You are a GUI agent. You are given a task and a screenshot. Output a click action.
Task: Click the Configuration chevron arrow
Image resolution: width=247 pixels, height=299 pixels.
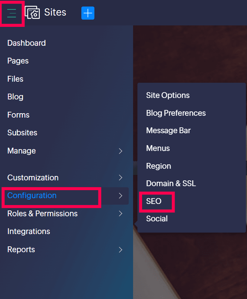tap(120, 196)
